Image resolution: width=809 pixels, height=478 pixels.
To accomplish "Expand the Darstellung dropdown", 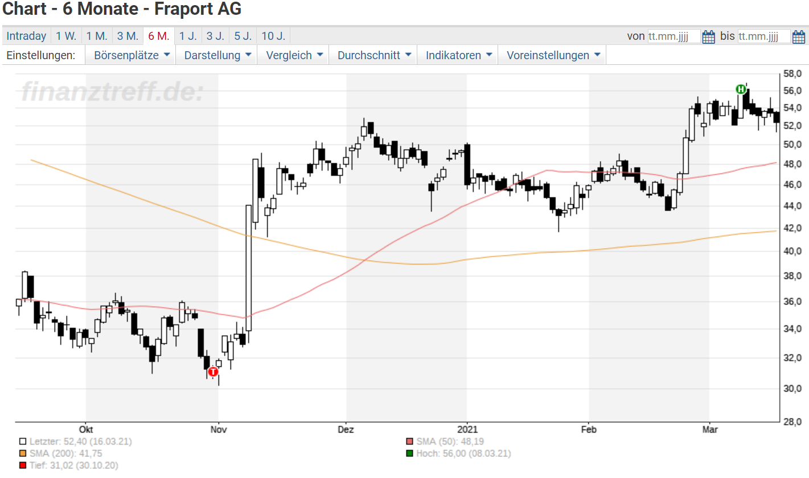I will pyautogui.click(x=218, y=55).
